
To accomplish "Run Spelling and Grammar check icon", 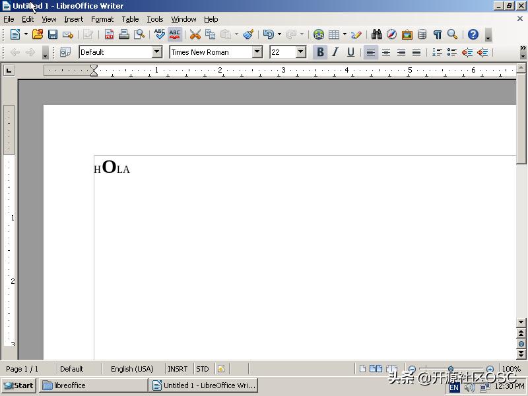I will (159, 34).
